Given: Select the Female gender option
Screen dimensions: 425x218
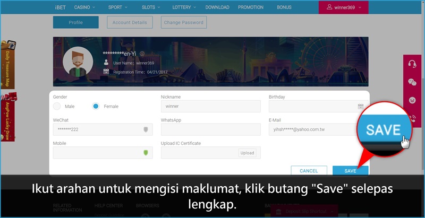Looking at the screenshot, I should pos(96,106).
